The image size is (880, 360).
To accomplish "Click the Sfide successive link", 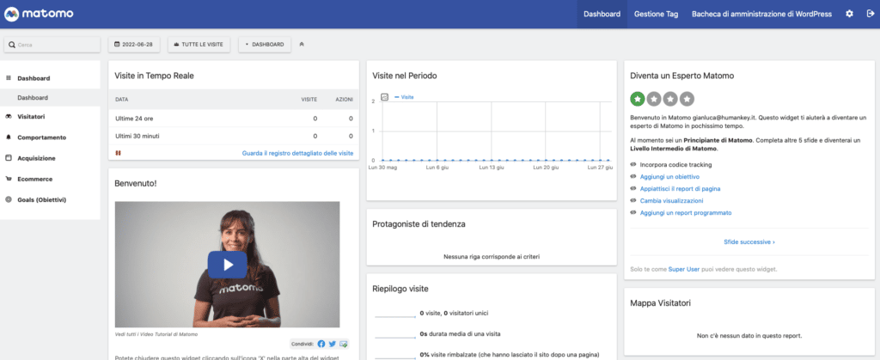I will pos(749,242).
